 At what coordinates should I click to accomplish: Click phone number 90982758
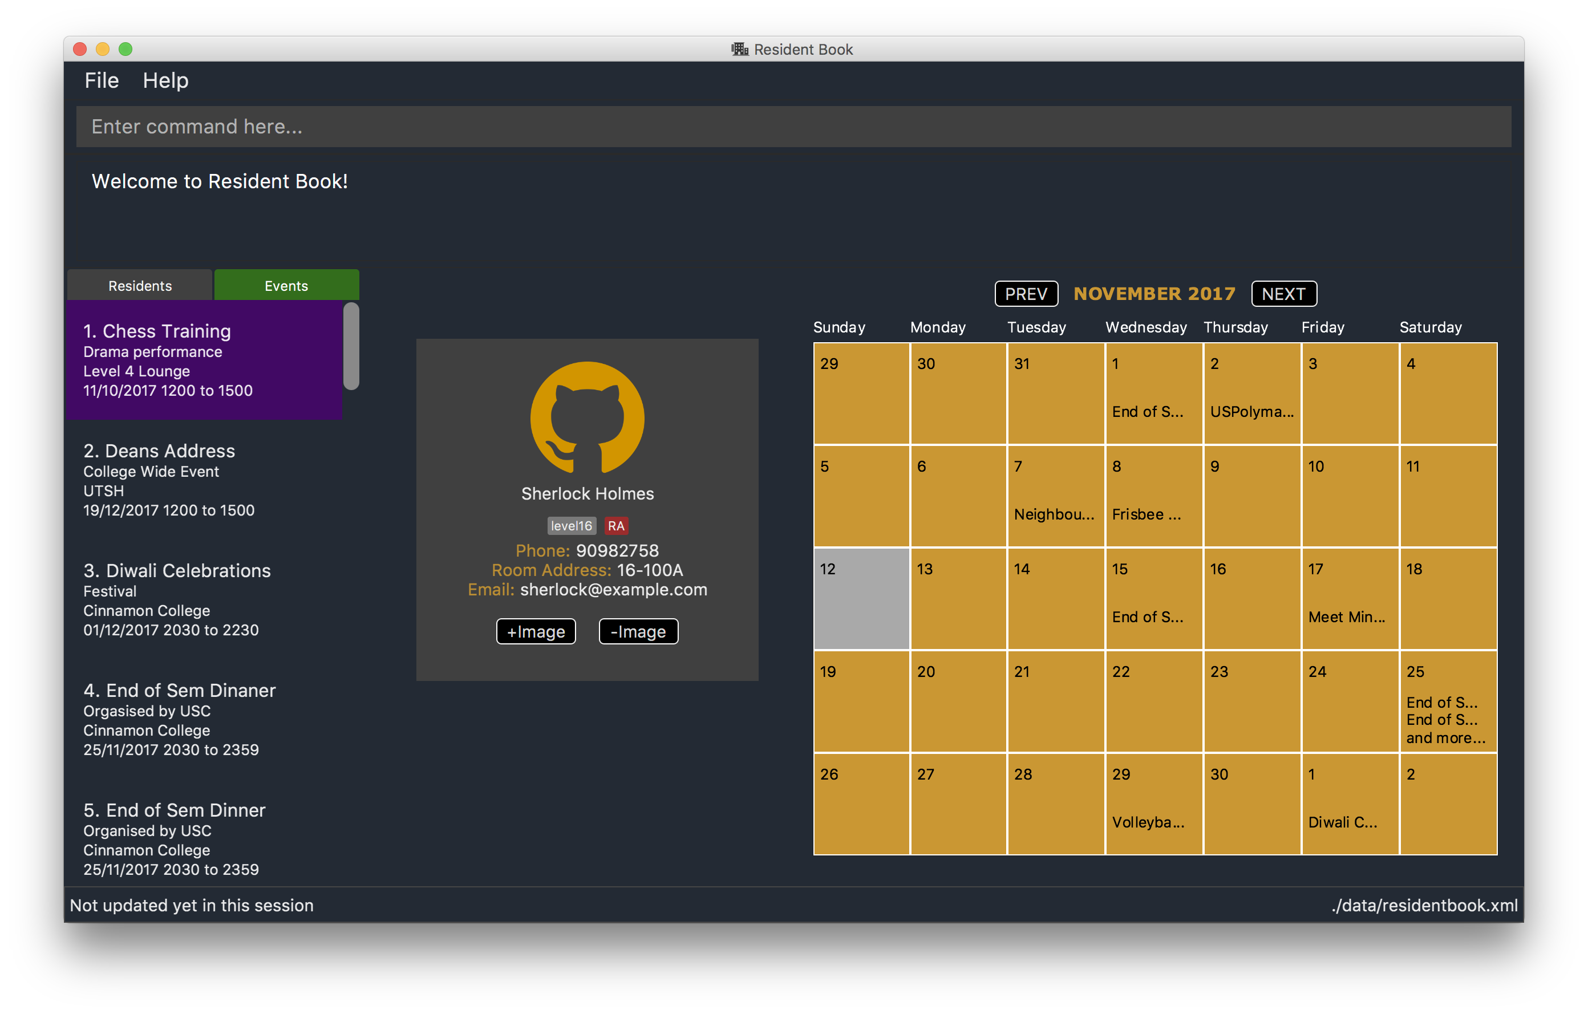(x=617, y=550)
